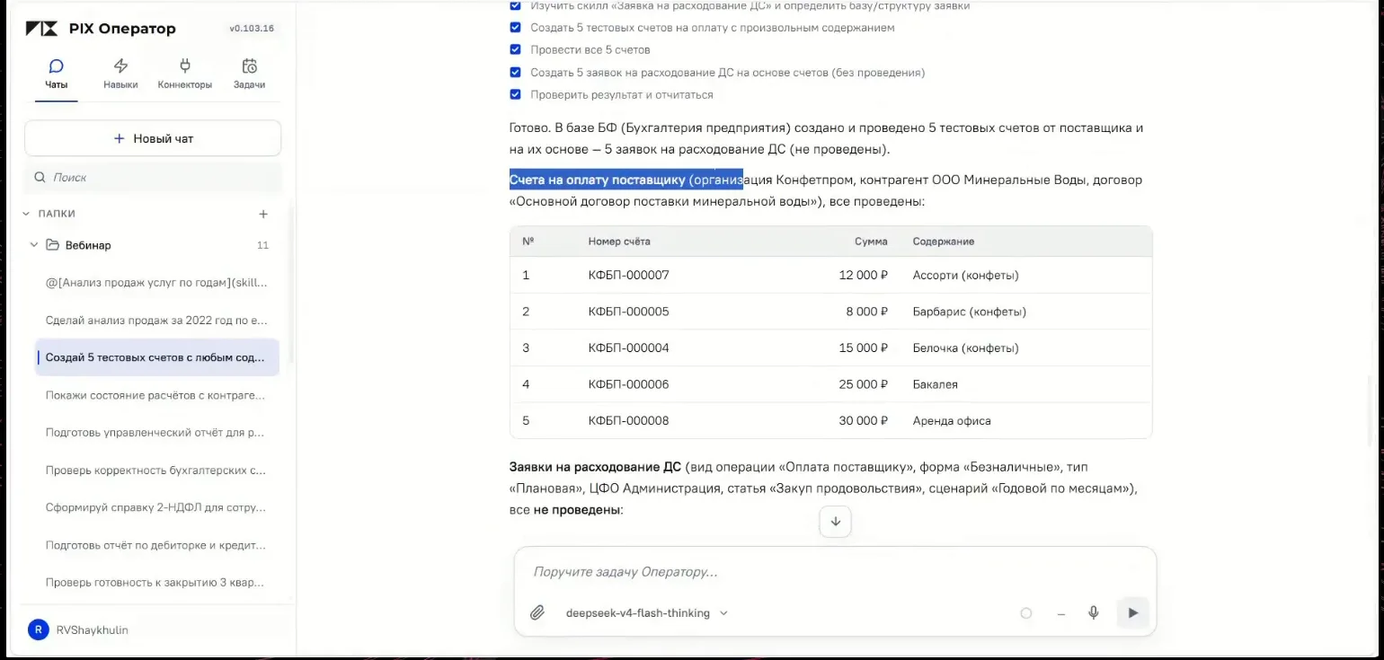
Task: Open chat «Подготовь отчёт по дебиторке»
Action: pos(156,545)
